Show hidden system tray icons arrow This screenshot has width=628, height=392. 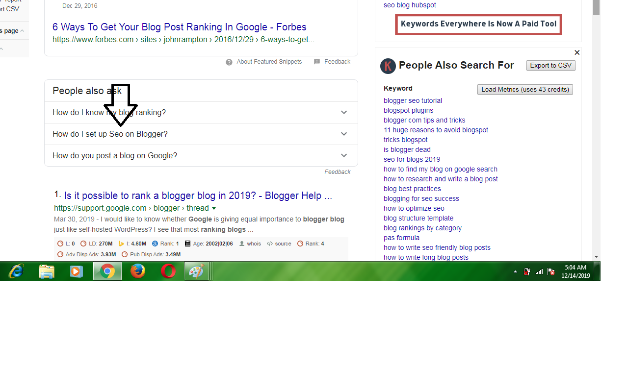click(515, 271)
